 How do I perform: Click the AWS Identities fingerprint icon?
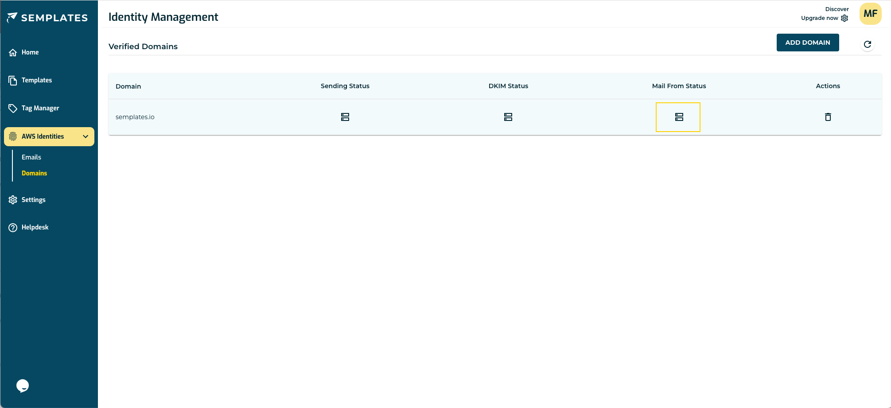13,136
